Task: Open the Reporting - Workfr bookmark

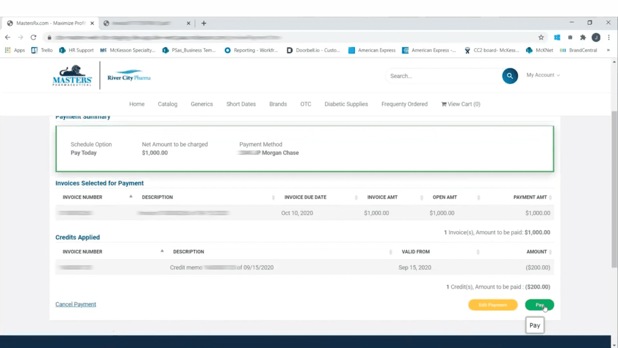Action: pos(251,50)
